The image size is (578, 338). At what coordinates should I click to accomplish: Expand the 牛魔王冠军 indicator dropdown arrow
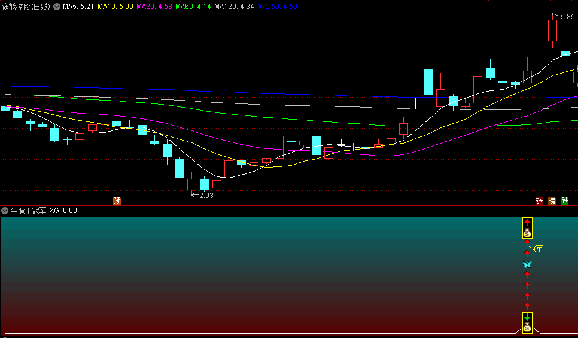(4, 211)
